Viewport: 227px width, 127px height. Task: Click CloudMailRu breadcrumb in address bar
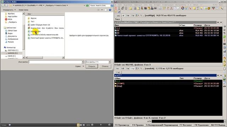31,6
